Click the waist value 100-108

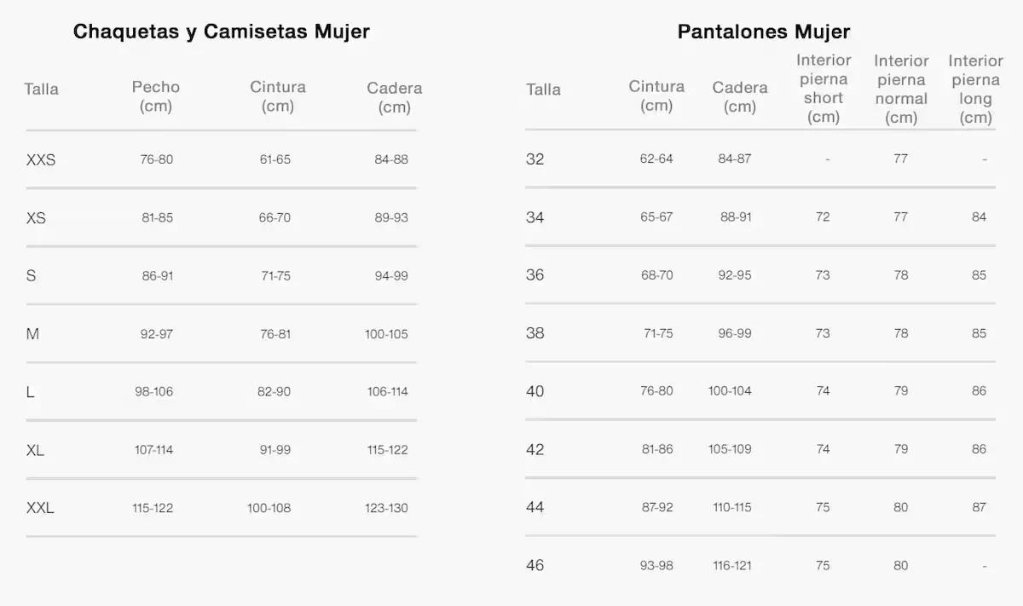(x=269, y=508)
